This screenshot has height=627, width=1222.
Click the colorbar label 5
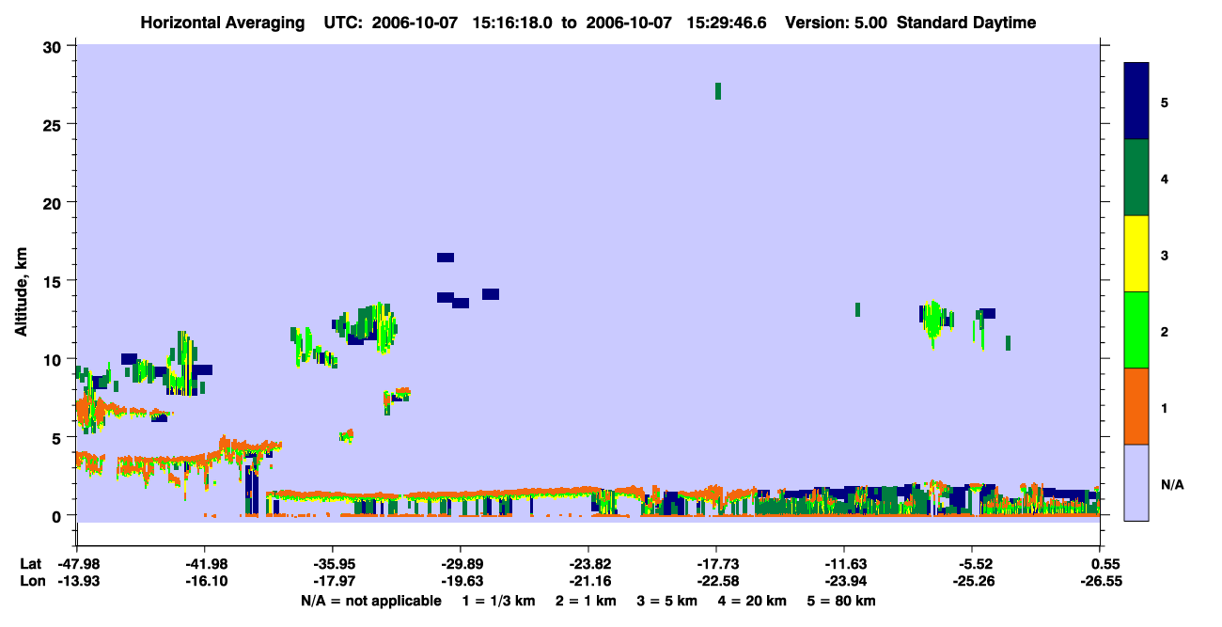click(1165, 102)
